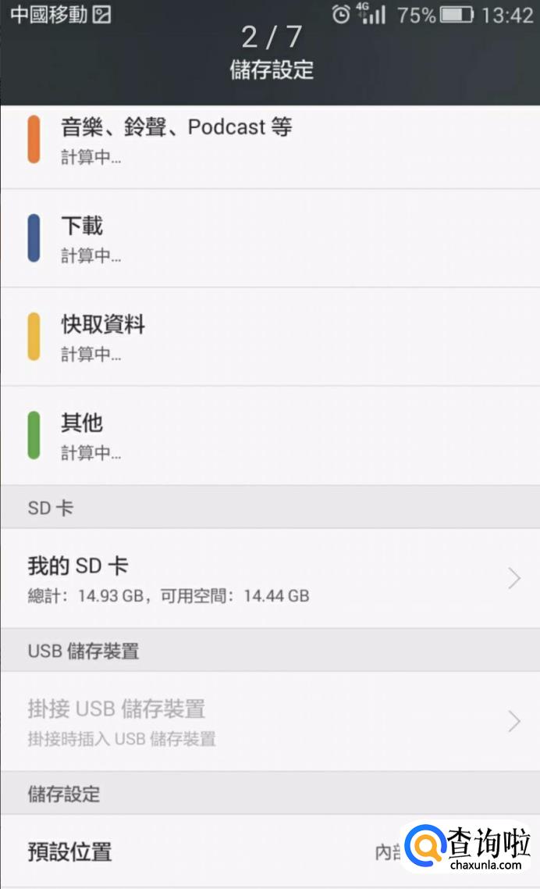Open 音樂、鈴聲、Podcast 等 storage entry
540x889 pixels.
click(176, 127)
